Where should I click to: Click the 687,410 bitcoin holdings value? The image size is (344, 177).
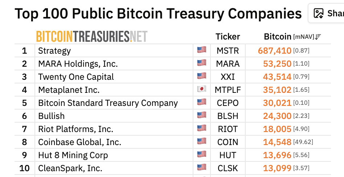[275, 51]
